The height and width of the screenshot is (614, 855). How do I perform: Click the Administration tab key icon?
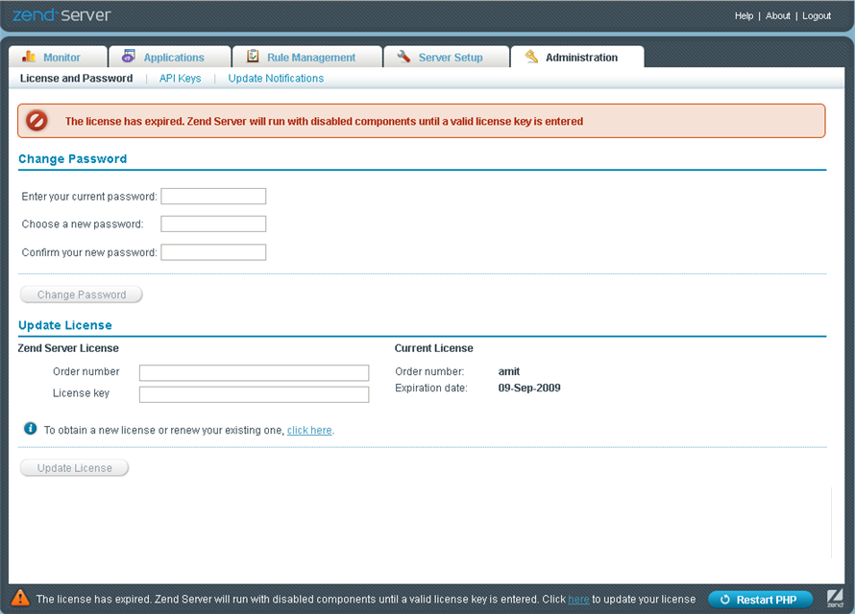tap(531, 57)
